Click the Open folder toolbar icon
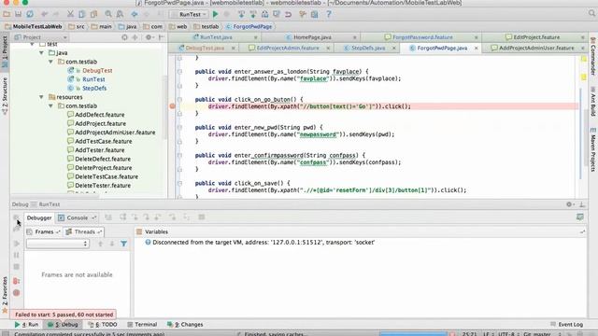The width and height of the screenshot is (598, 336). click(7, 15)
